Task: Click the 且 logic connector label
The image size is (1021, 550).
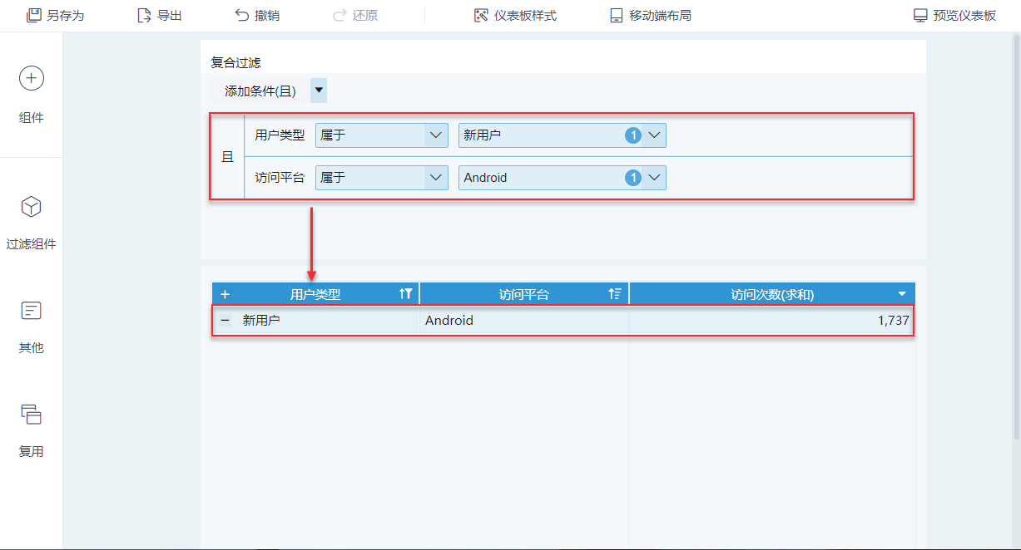Action: (x=227, y=157)
